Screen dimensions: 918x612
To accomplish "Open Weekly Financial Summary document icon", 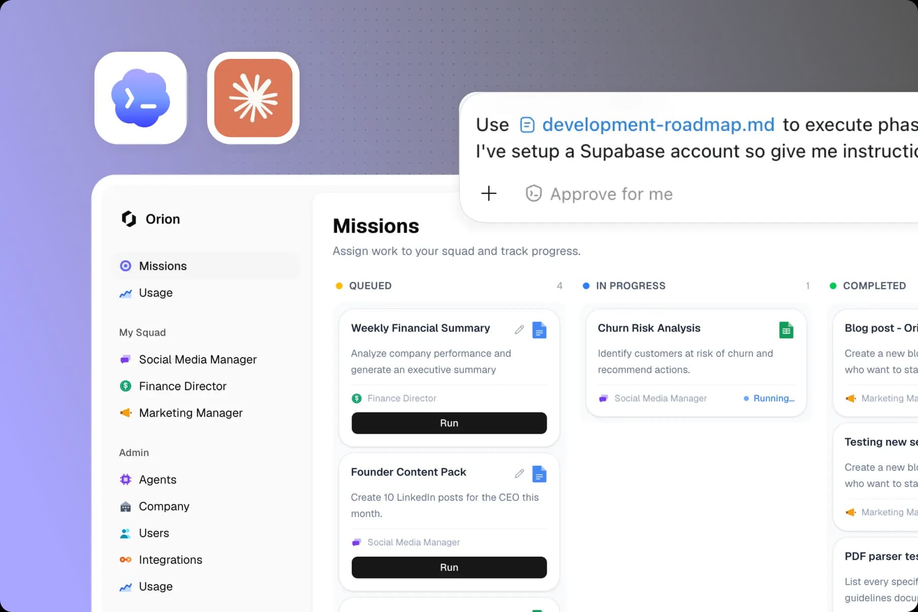I will point(539,330).
